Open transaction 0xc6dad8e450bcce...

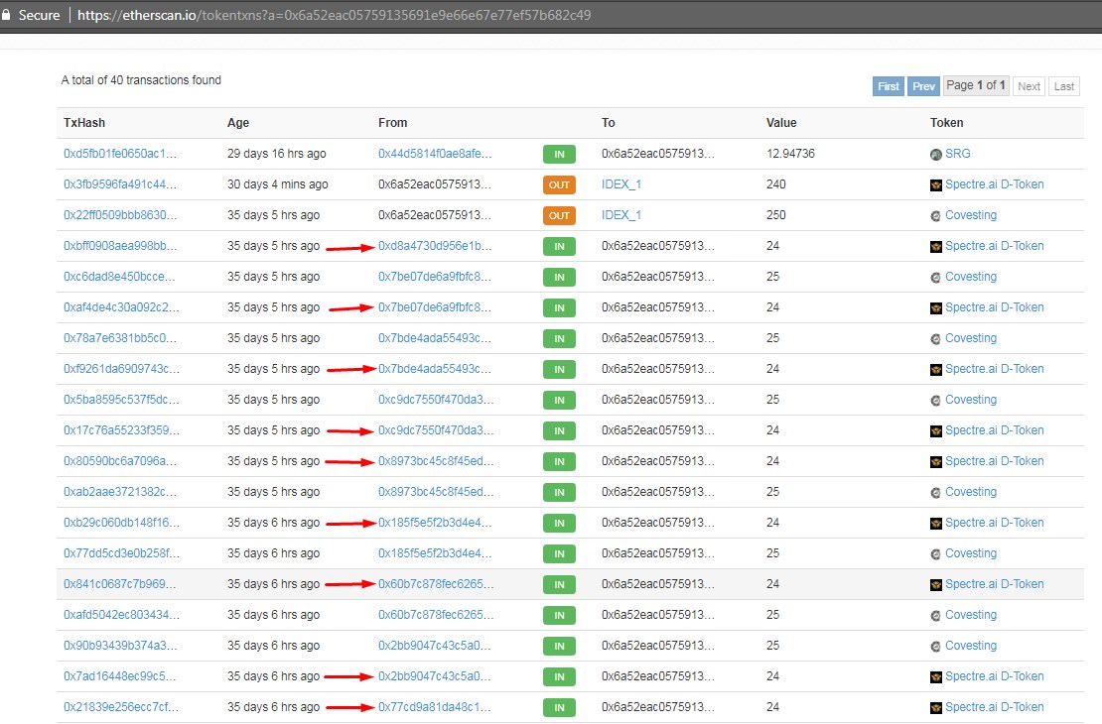coord(119,277)
